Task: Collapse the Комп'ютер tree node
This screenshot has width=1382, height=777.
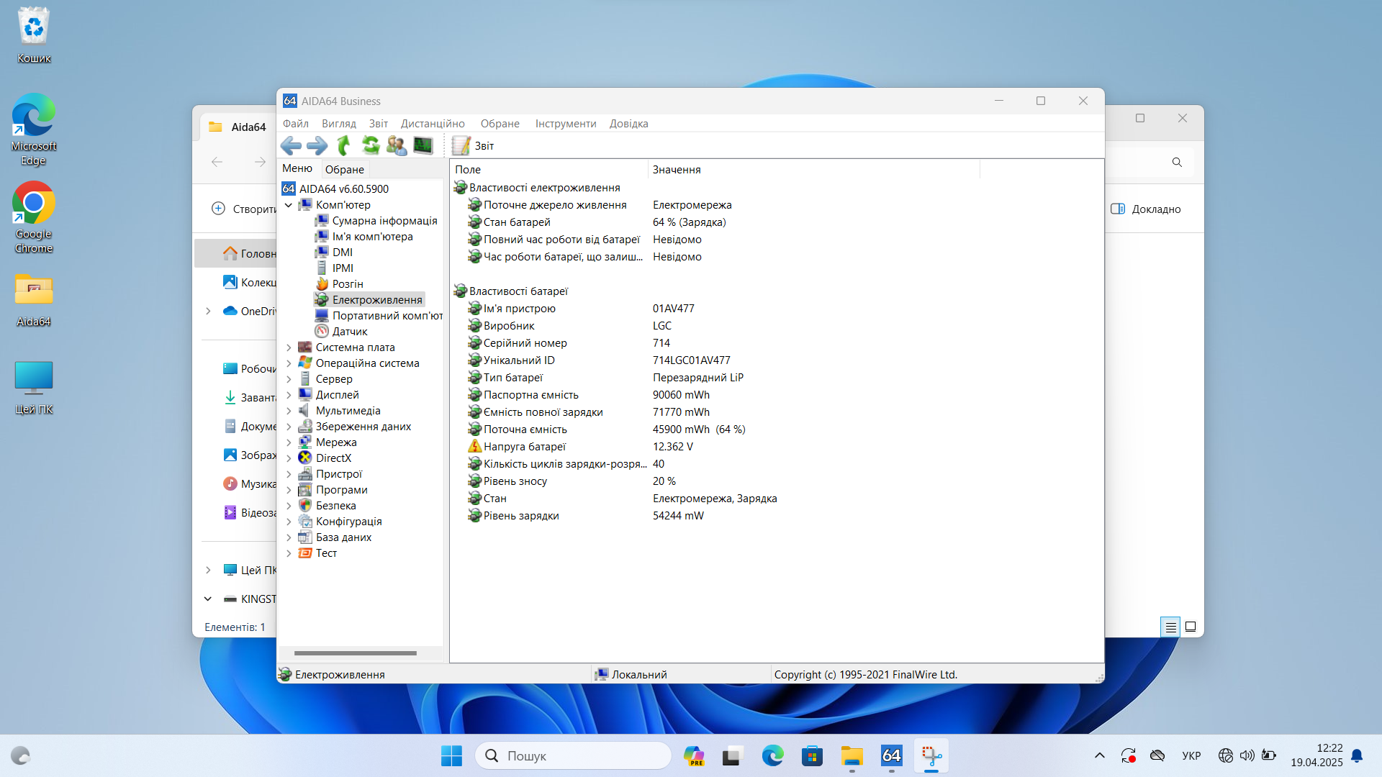Action: click(289, 205)
